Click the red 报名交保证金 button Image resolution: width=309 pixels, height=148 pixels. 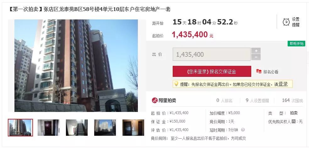212,71
